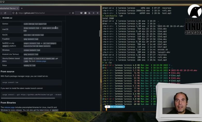
Task: Select the Android Termux 'pkg install lsd' command
Action: point(31,55)
